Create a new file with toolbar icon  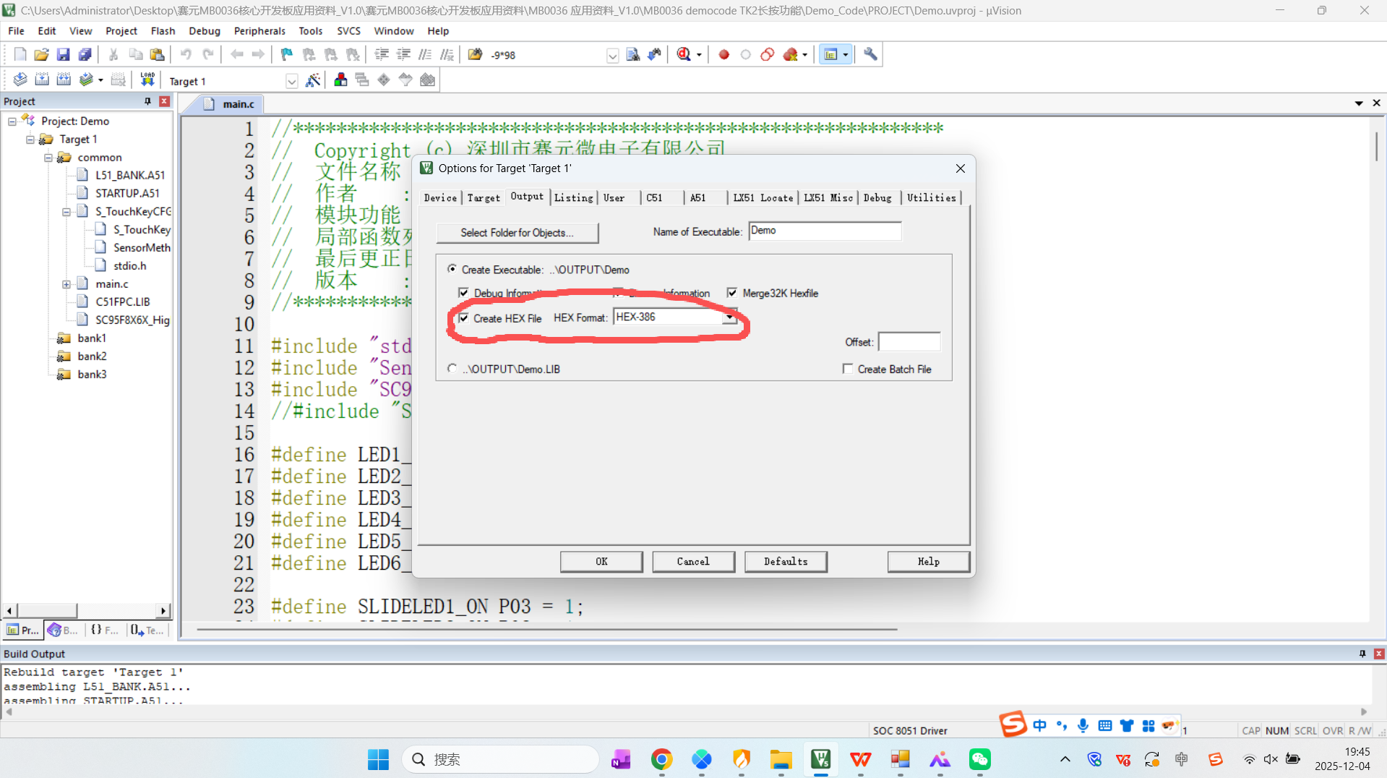[x=20, y=54]
